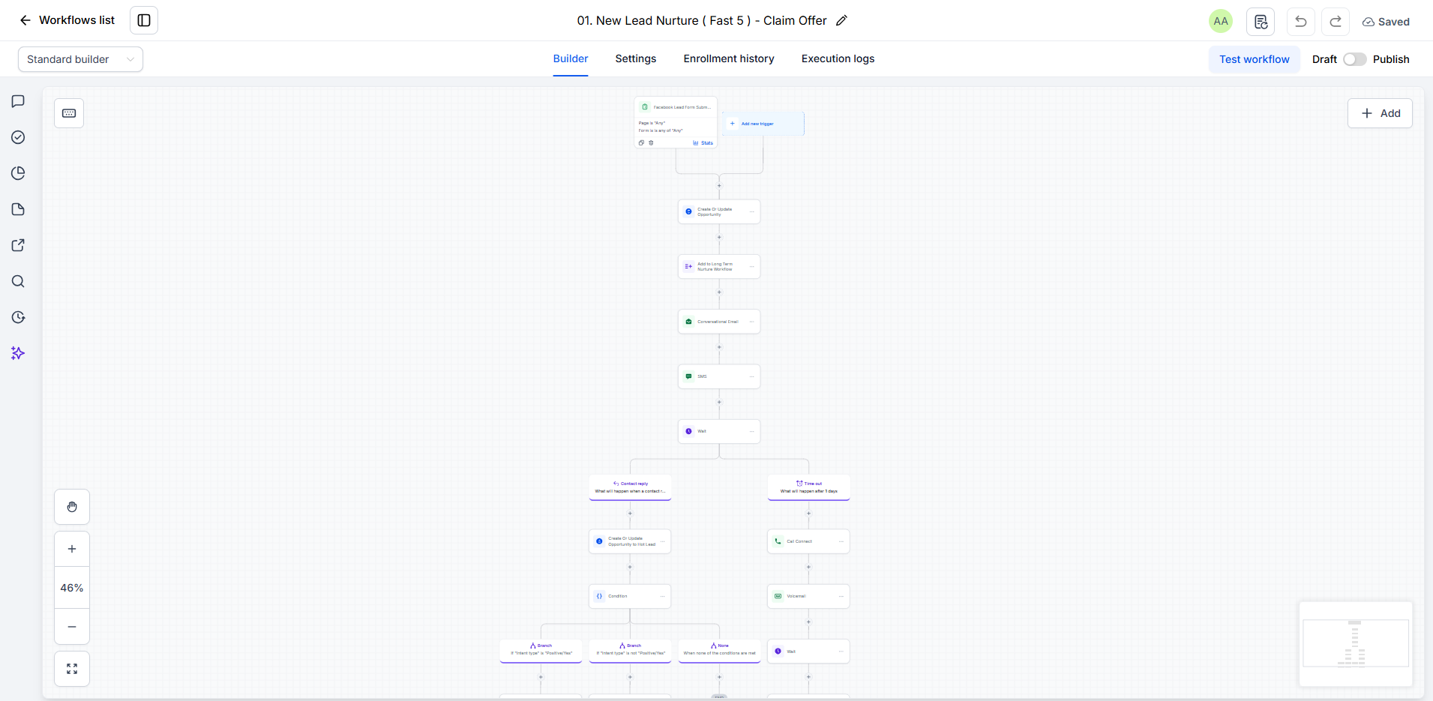
Task: Open the checkmark circle sidebar icon
Action: click(x=18, y=137)
